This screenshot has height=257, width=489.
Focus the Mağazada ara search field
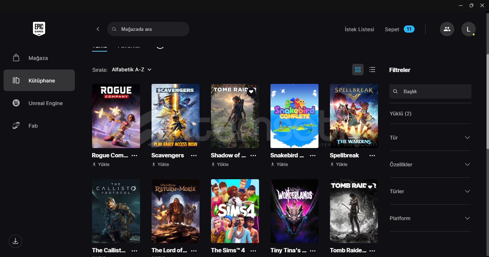[148, 29]
